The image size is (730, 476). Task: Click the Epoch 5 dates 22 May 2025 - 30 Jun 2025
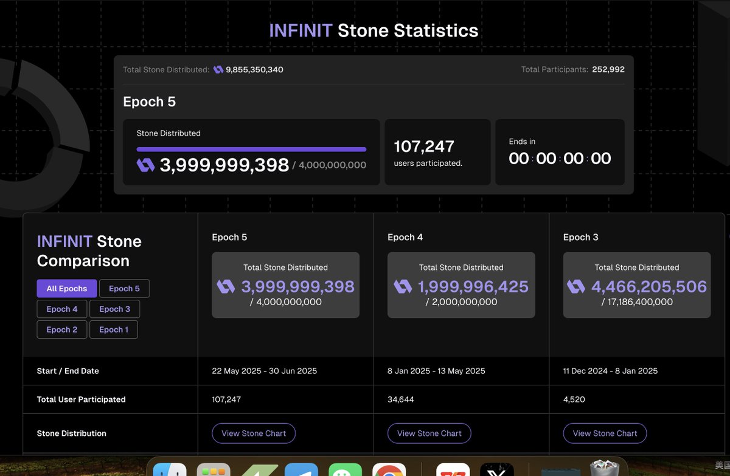[265, 371]
